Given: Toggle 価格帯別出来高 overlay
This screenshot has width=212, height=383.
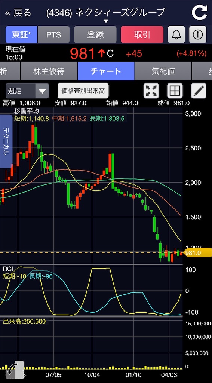Looking at the screenshot, I should [83, 91].
